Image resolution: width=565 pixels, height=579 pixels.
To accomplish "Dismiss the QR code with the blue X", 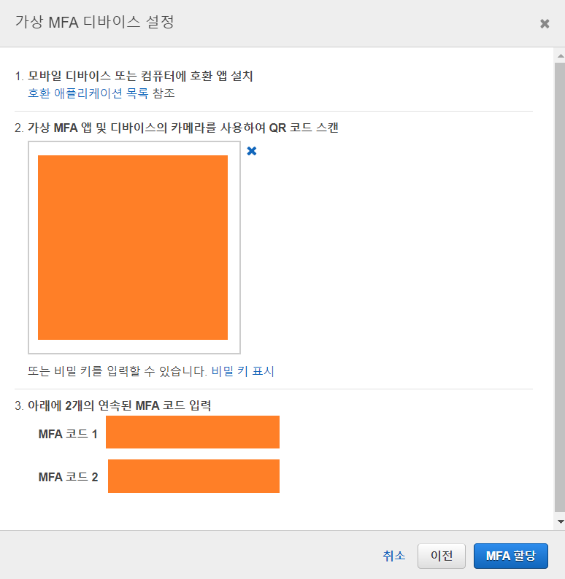I will point(252,151).
